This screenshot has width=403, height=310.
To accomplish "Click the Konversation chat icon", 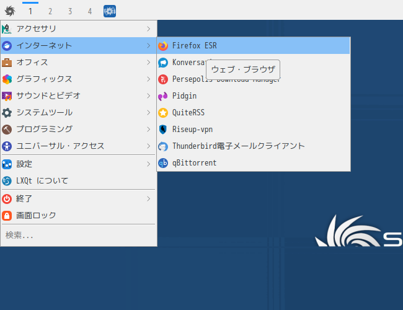I will (x=163, y=63).
